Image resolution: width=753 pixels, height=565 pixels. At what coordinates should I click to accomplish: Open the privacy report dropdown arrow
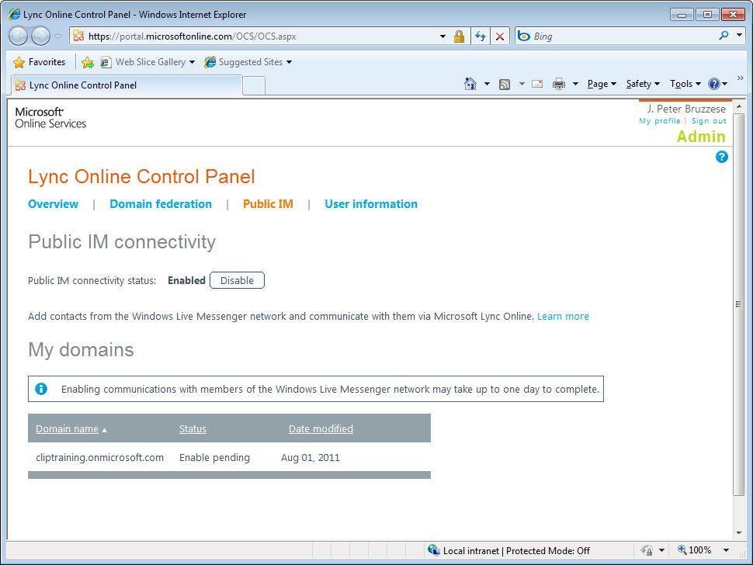[661, 550]
